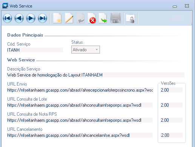This screenshot has width=195, height=147.
Task: Click the Status label
Action: (x=77, y=42)
